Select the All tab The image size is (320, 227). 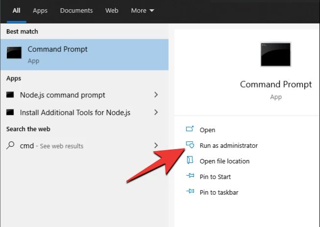tap(16, 11)
